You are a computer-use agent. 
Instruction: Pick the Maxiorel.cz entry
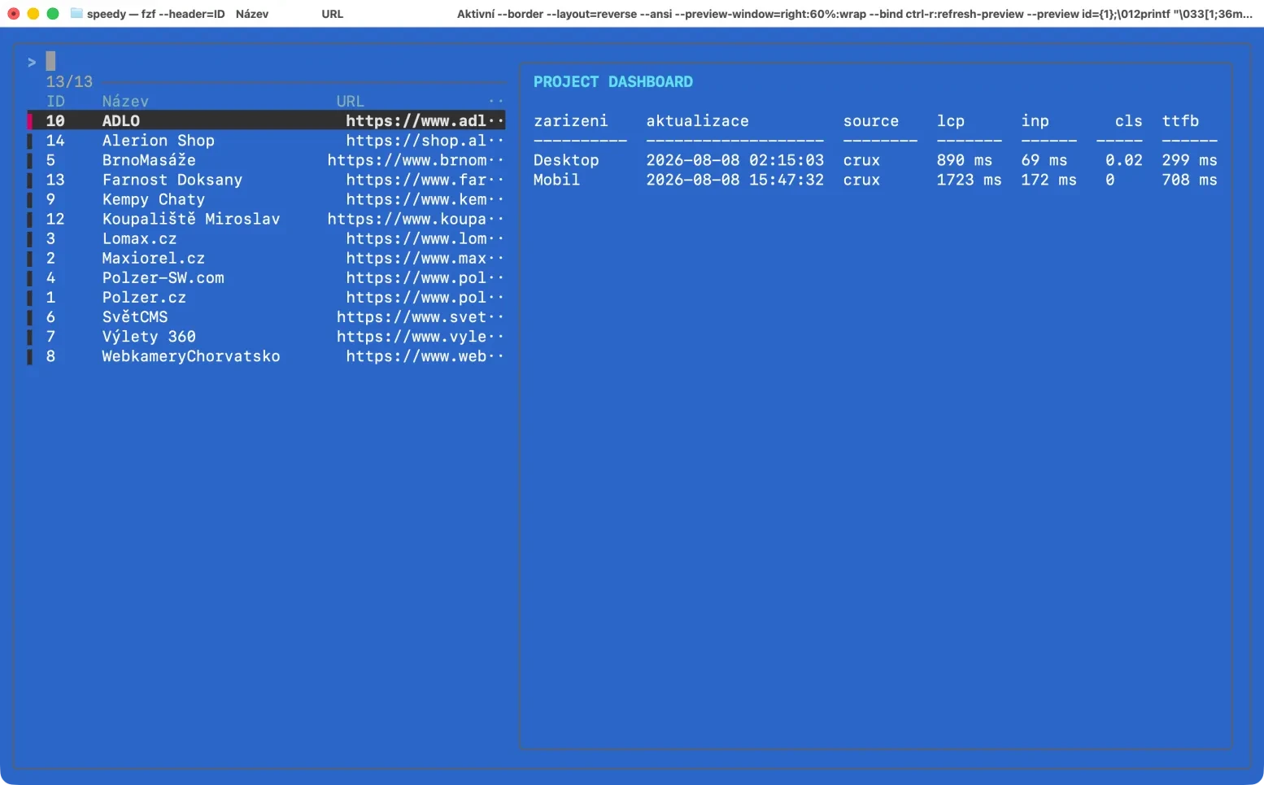click(266, 258)
